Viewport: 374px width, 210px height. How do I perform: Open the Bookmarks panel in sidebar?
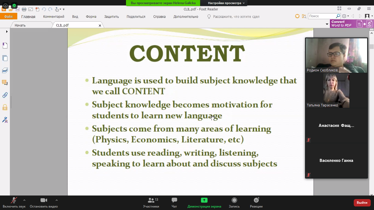(5, 45)
